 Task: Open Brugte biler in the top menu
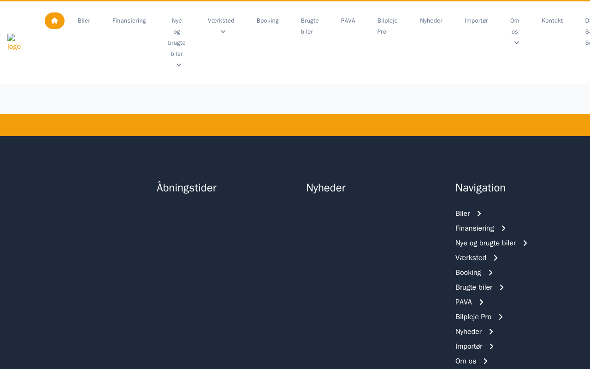coord(310,26)
